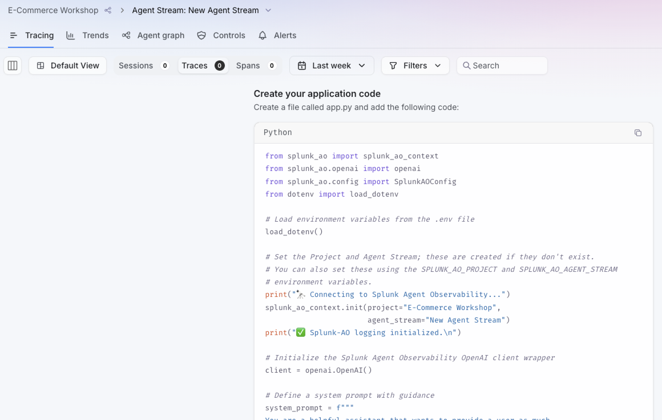This screenshot has width=662, height=420.
Task: Click the "Splunk-AO logging initialized" print line
Action: point(363,333)
